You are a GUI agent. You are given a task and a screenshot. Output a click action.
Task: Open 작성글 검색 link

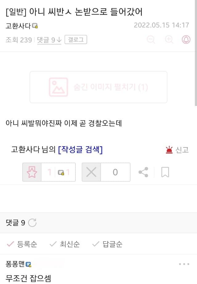tap(80, 150)
